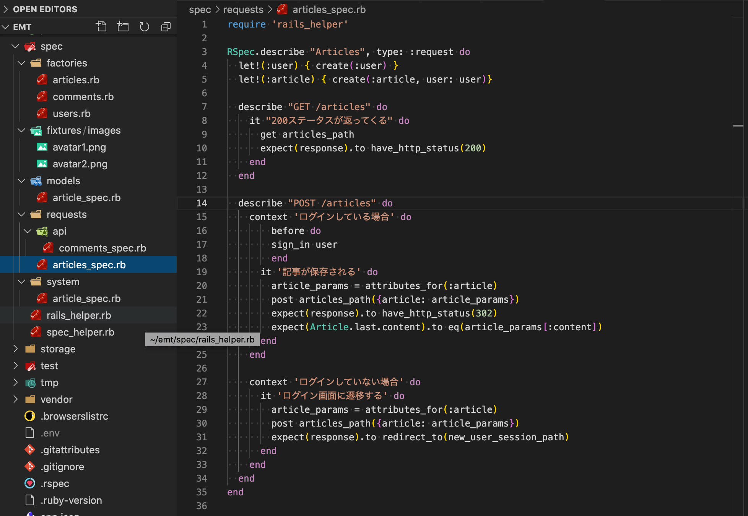Open avatar1.png image file

[79, 147]
